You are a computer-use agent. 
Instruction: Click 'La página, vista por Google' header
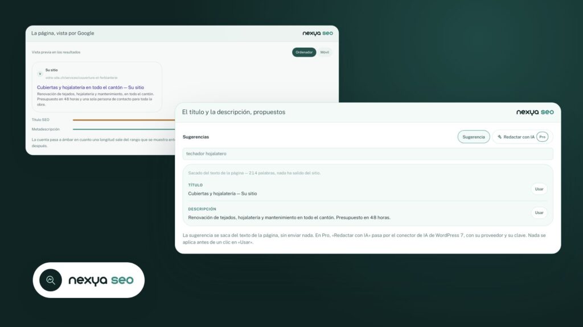[x=63, y=33]
